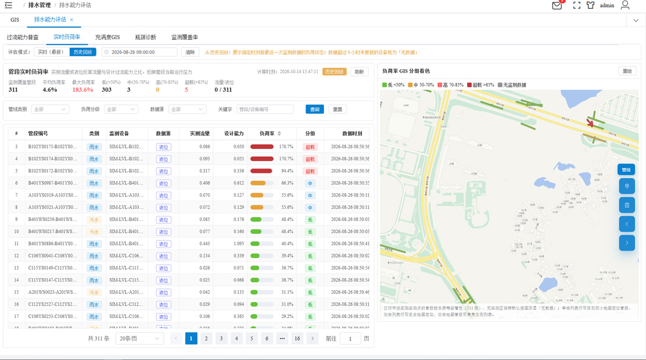Click the 雨水 tag in row 4

[x=94, y=159]
